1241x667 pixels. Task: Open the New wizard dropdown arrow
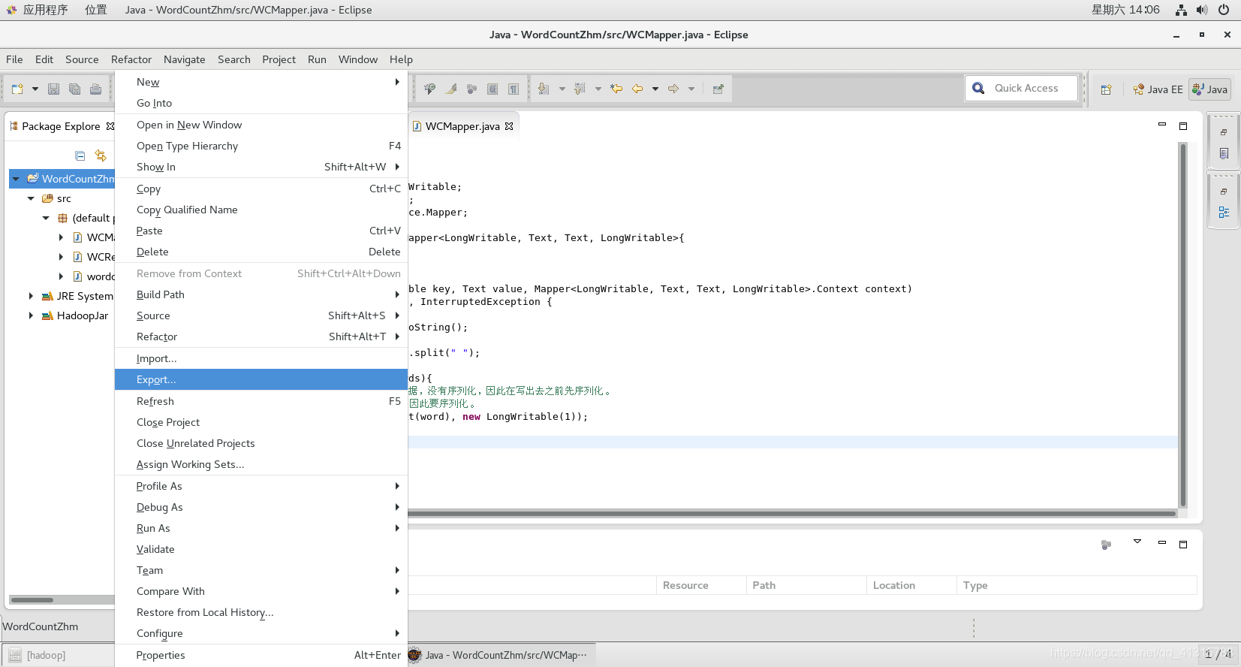(x=35, y=89)
